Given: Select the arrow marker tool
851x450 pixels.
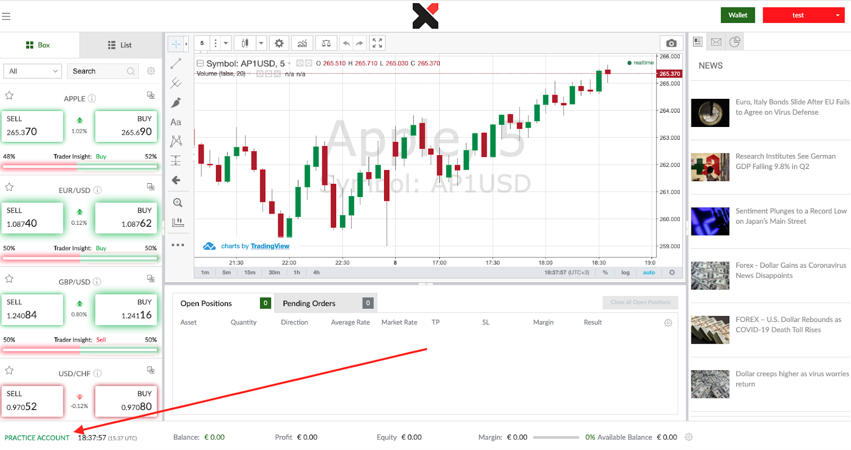Looking at the screenshot, I should pos(176,180).
